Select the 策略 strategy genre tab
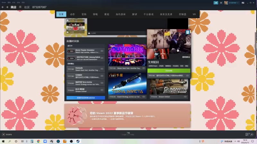 [x=95, y=14]
